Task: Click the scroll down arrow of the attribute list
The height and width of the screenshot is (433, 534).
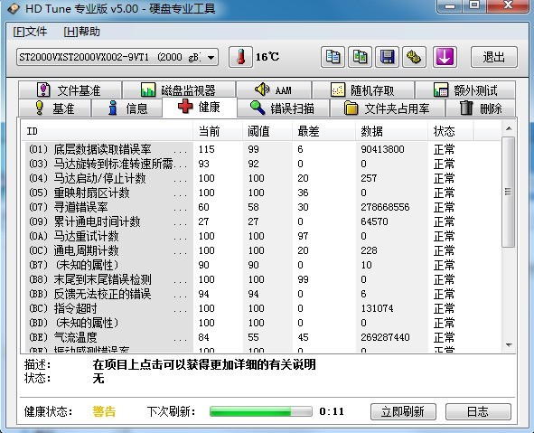Action: (x=509, y=345)
